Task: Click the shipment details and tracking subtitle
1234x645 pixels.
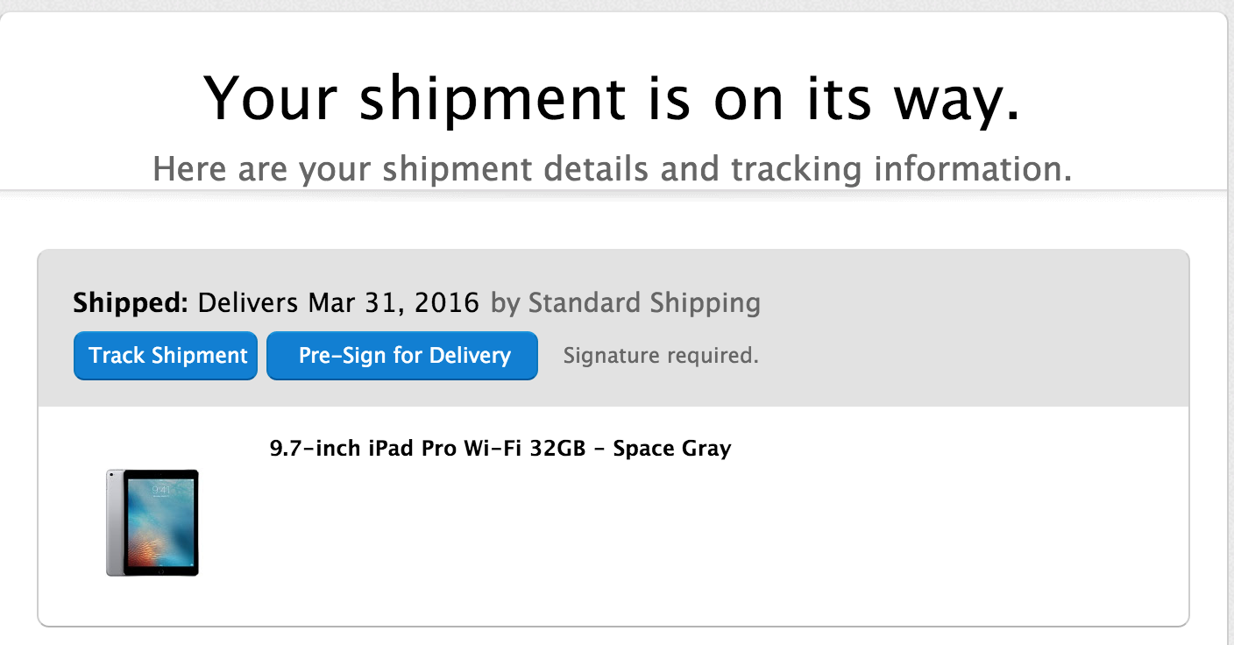Action: [612, 168]
